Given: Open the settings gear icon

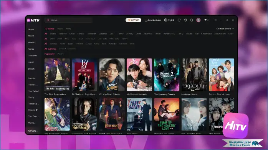Looking at the screenshot, I should pyautogui.click(x=192, y=20).
